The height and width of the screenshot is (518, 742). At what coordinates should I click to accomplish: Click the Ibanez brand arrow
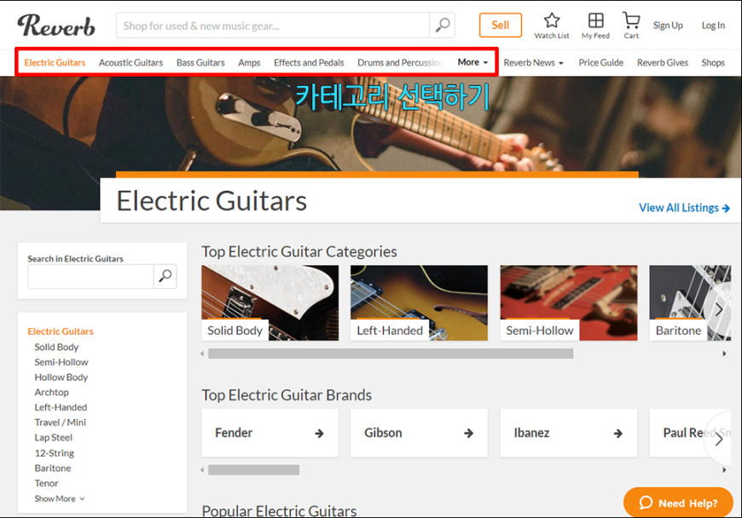618,433
